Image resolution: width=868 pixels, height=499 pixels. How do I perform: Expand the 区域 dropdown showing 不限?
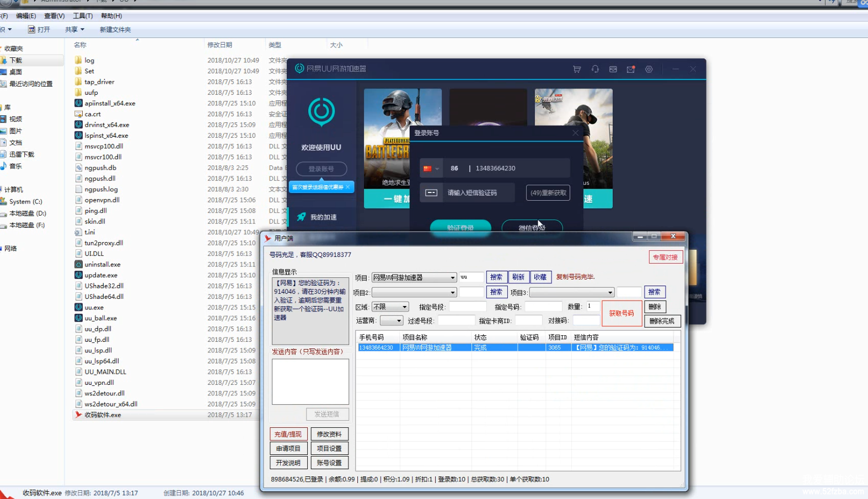coord(405,307)
